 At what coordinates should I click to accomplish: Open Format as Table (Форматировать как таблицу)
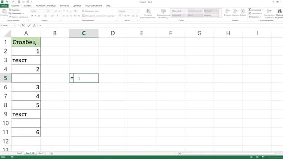[x=163, y=14]
